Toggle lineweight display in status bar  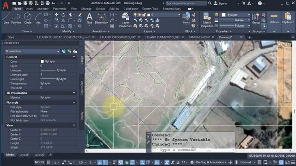point(115,162)
